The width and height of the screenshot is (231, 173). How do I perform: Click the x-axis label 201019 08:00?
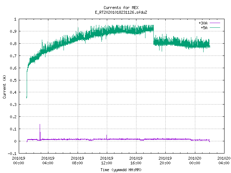[x=77, y=161]
